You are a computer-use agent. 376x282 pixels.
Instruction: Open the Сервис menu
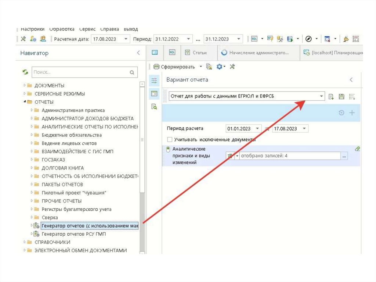click(87, 29)
